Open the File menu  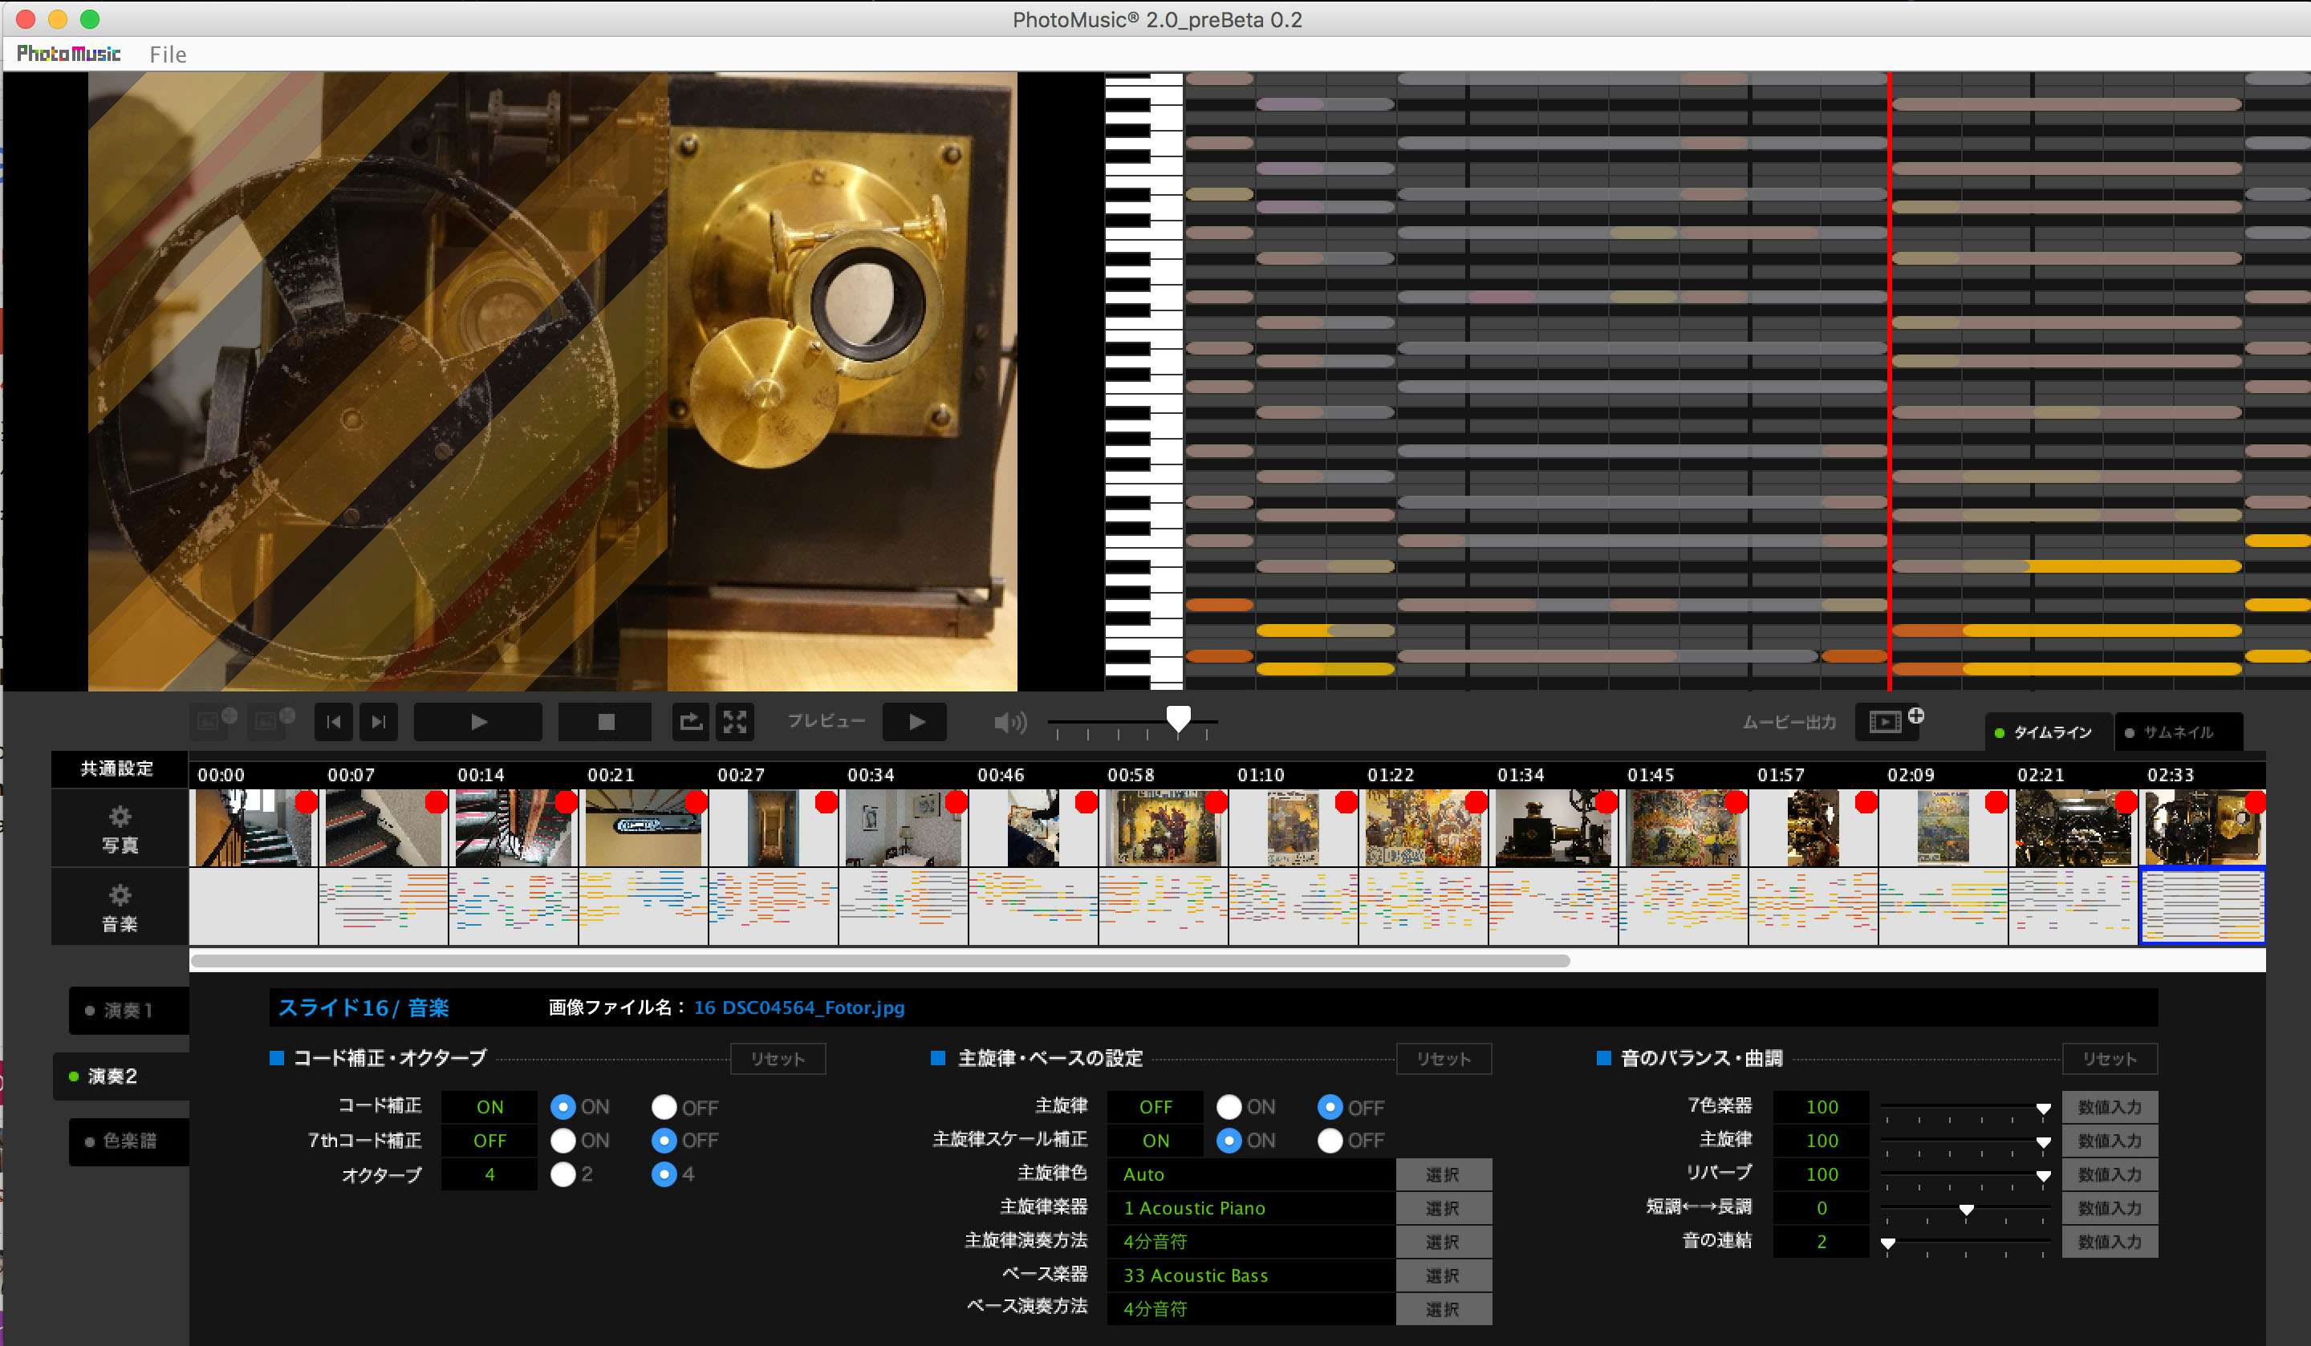pos(168,54)
